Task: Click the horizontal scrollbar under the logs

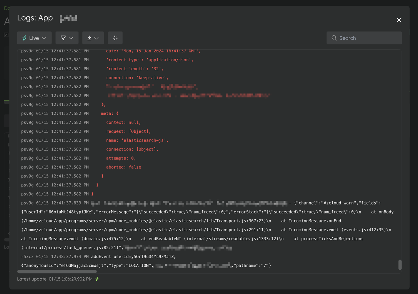Action: [57, 272]
